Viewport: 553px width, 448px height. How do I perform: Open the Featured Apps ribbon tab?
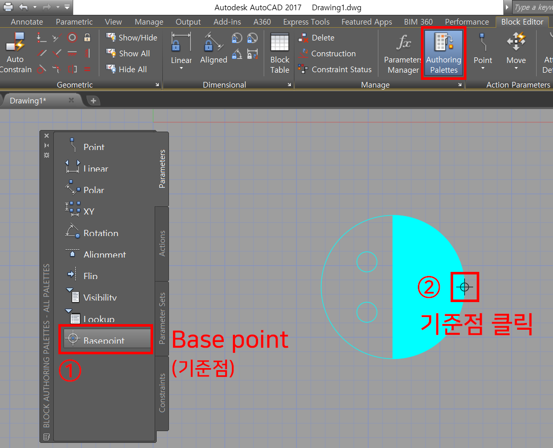tap(367, 22)
